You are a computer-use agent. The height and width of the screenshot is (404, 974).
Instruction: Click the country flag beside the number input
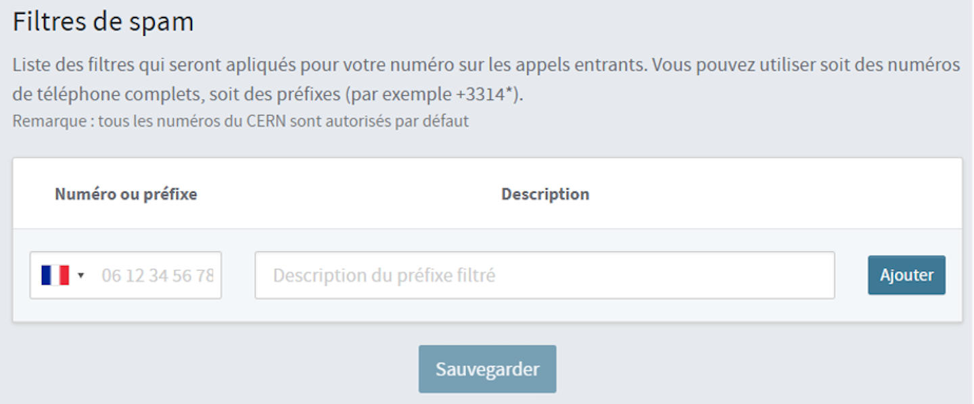(x=54, y=275)
